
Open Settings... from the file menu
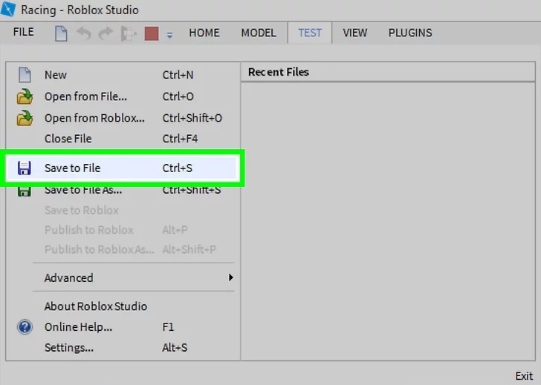(123, 347)
